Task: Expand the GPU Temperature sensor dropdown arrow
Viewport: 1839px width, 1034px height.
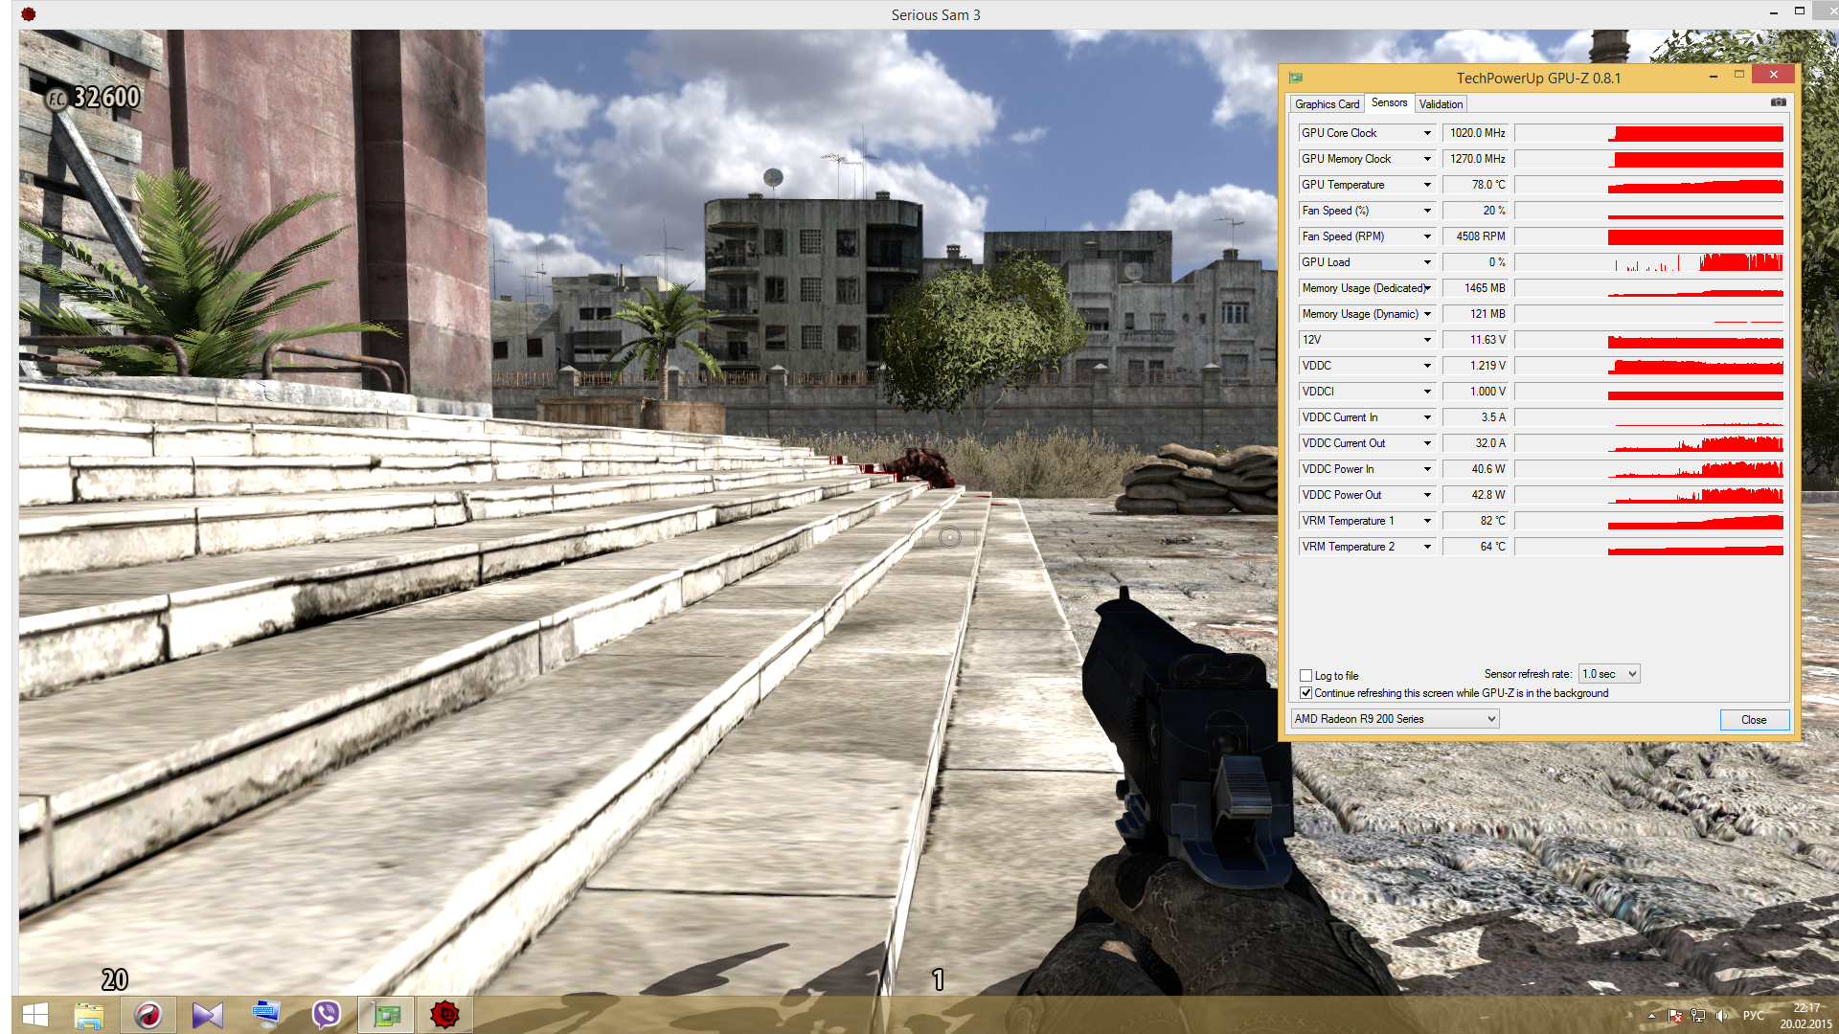Action: point(1427,185)
